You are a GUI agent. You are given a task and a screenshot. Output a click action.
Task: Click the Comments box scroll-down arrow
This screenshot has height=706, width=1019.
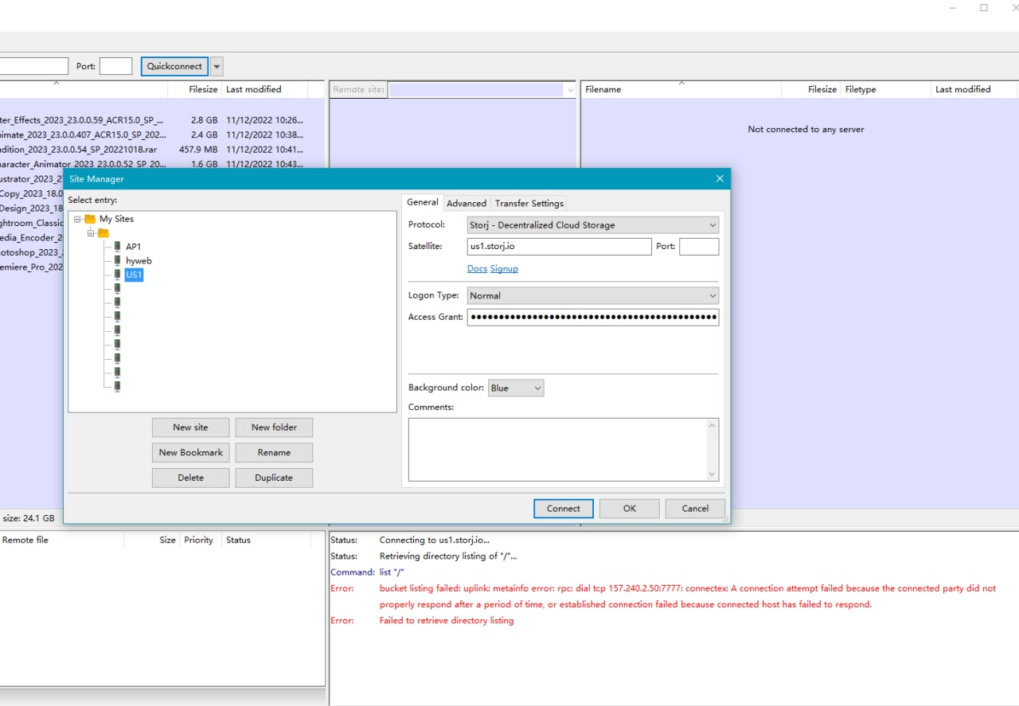[712, 474]
